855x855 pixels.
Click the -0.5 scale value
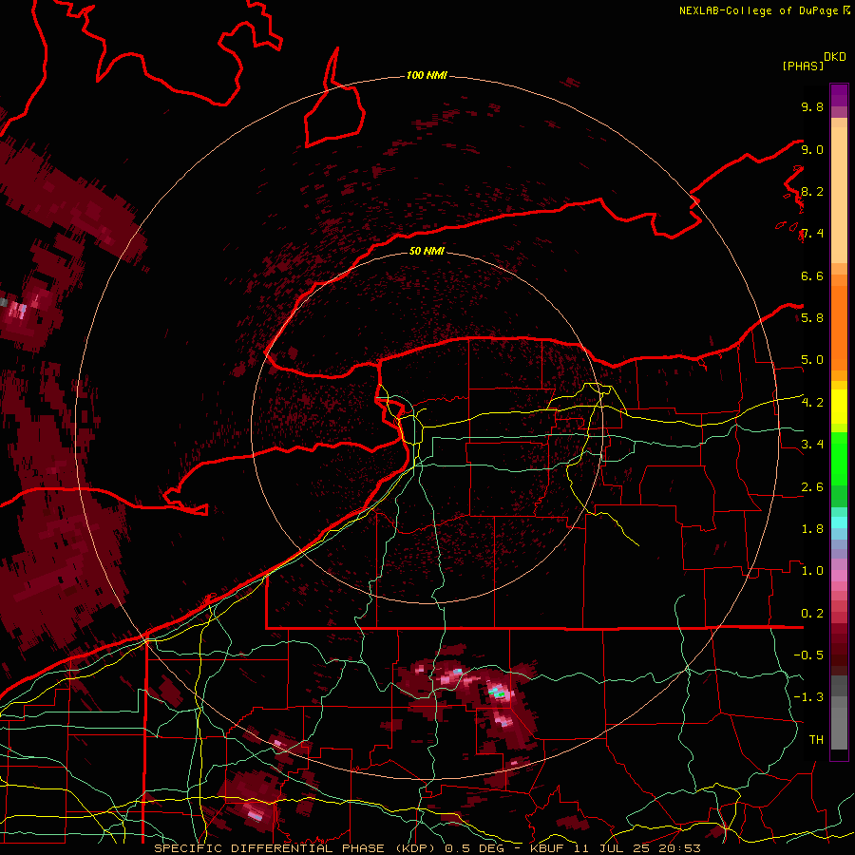point(808,655)
